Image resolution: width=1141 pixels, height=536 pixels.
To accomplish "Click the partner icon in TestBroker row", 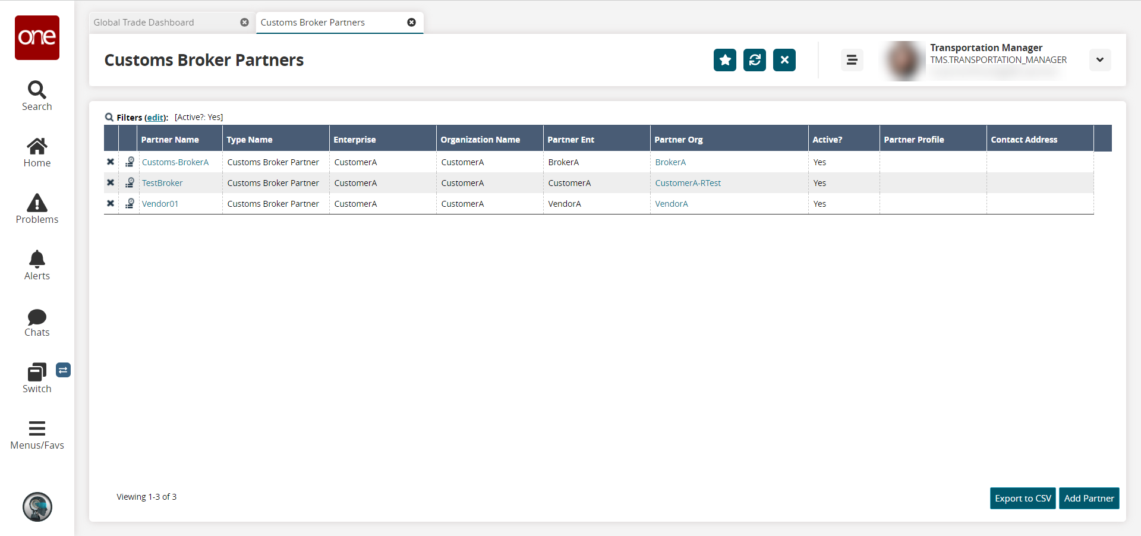I will coord(130,182).
